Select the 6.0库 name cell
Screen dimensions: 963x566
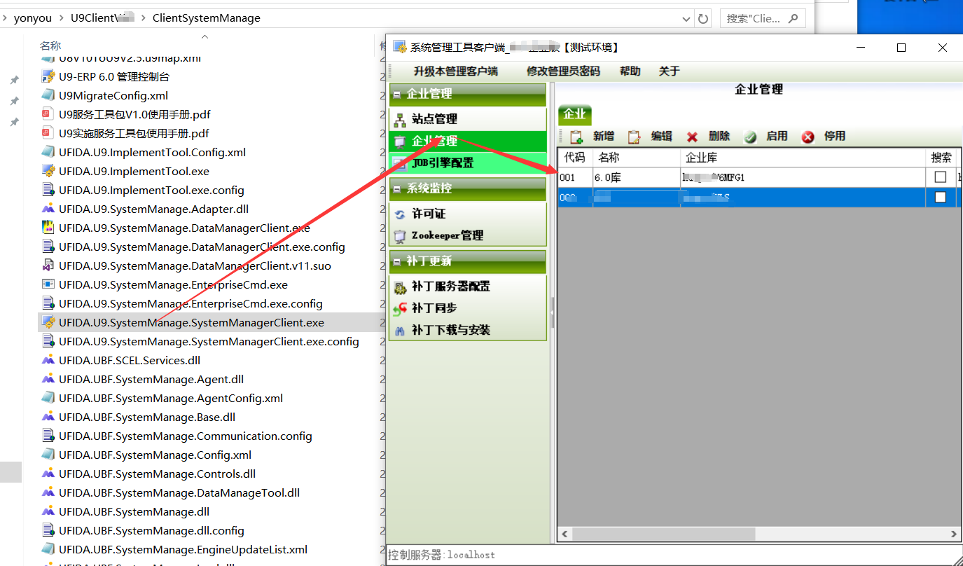(637, 177)
